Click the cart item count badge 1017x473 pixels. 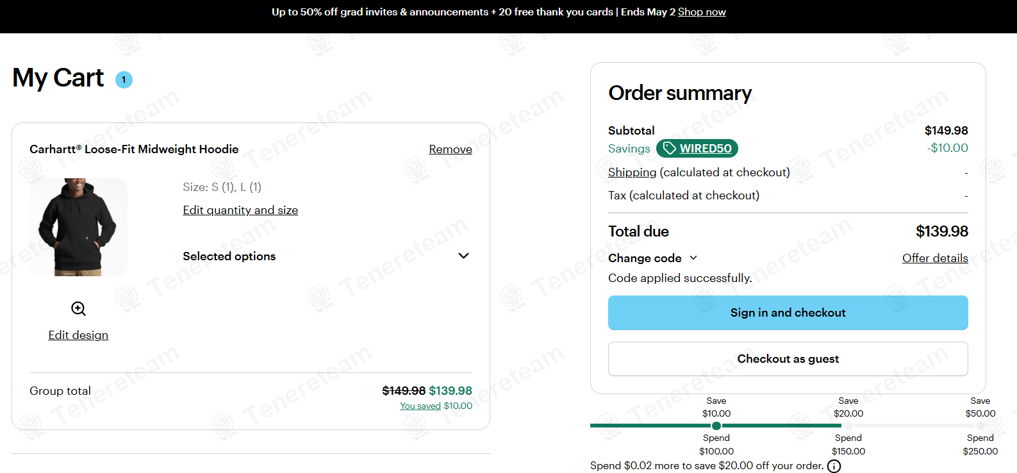[x=122, y=79]
